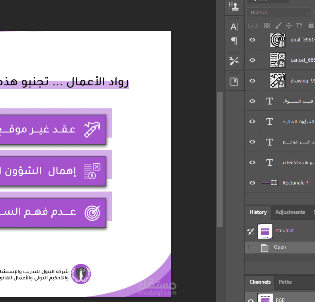Screen dimensions: 315x302
Task: Click the عقد غير موقع banner text
Action: pos(38,129)
